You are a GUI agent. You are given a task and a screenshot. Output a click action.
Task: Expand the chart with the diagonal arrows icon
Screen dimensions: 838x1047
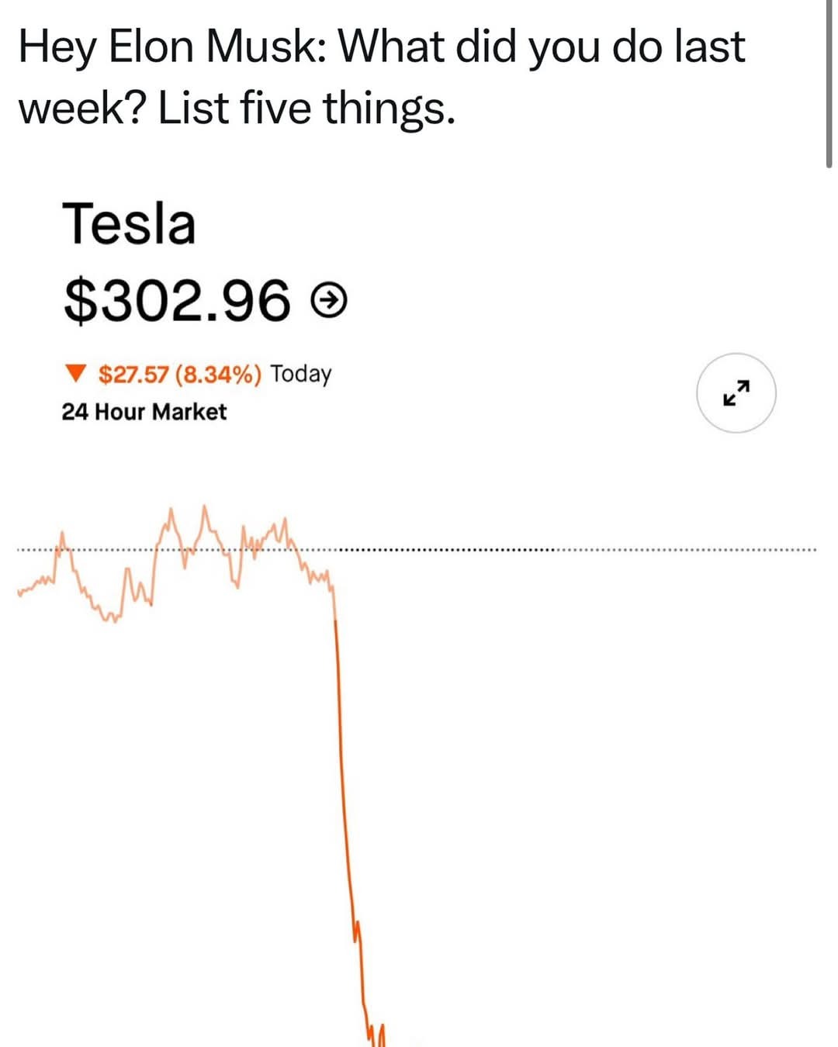click(736, 393)
